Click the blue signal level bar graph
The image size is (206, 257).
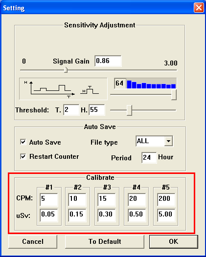[x=151, y=84]
